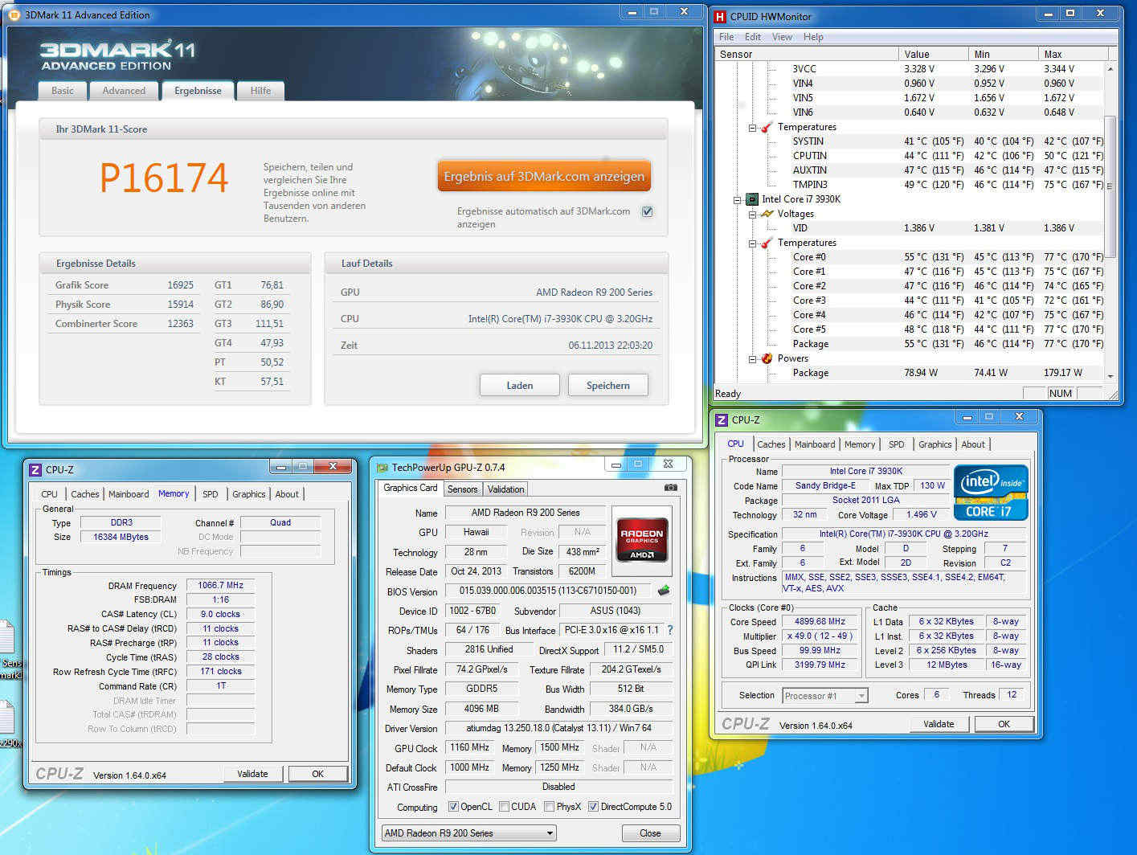The width and height of the screenshot is (1137, 855).
Task: Click the GPU-Z screenshot camera icon
Action: click(x=671, y=488)
